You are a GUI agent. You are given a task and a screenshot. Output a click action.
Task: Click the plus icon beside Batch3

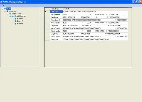[16, 24]
